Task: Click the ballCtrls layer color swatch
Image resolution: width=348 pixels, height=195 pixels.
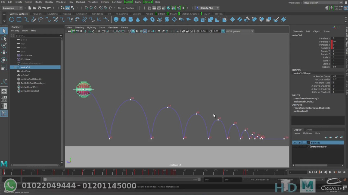Action: tap(309, 142)
